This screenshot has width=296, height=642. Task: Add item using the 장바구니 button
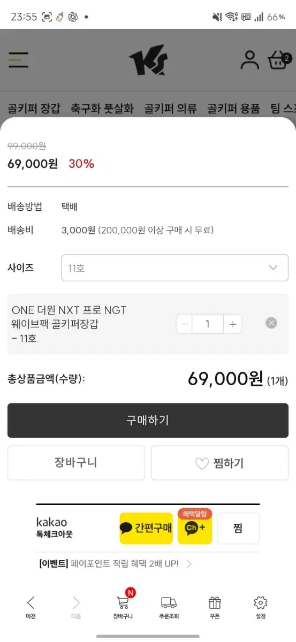pyautogui.click(x=76, y=463)
